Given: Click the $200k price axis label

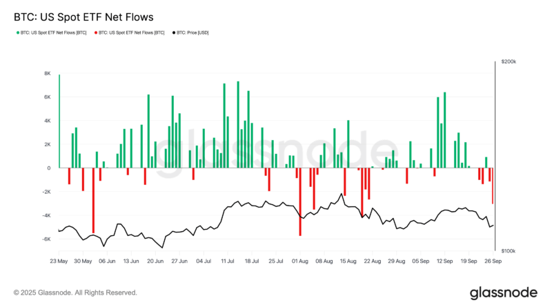Looking at the screenshot, I should tap(509, 62).
